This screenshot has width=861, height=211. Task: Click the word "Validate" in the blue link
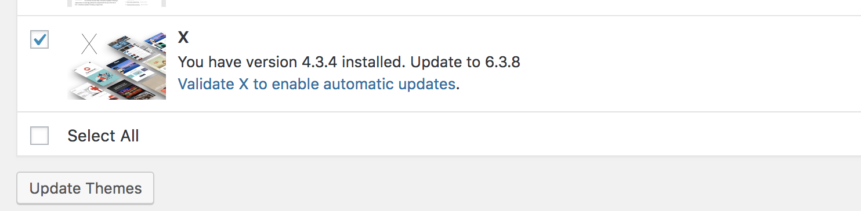207,84
